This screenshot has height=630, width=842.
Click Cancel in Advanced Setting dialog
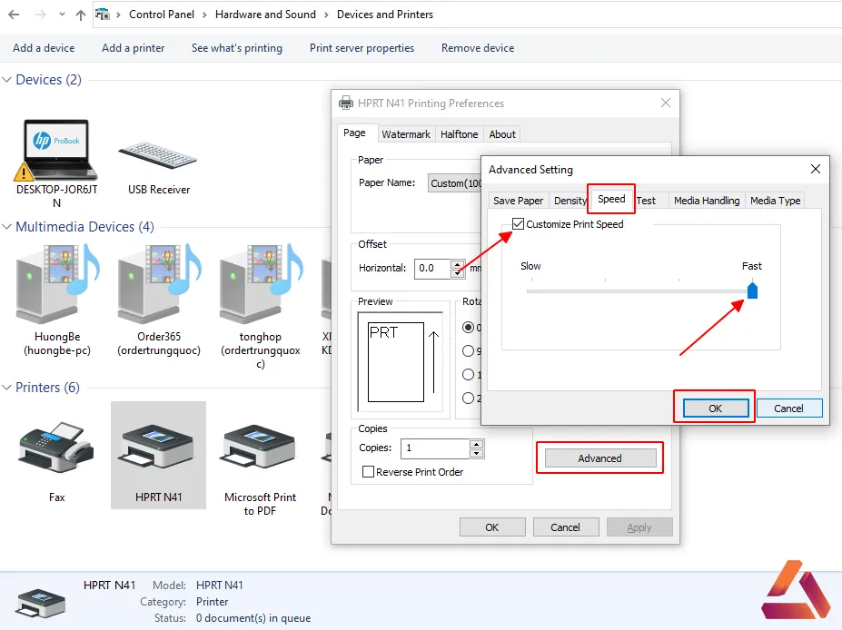tap(788, 408)
